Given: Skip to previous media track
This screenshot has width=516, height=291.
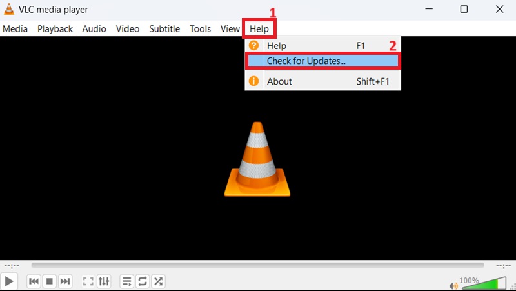Looking at the screenshot, I should click(34, 281).
